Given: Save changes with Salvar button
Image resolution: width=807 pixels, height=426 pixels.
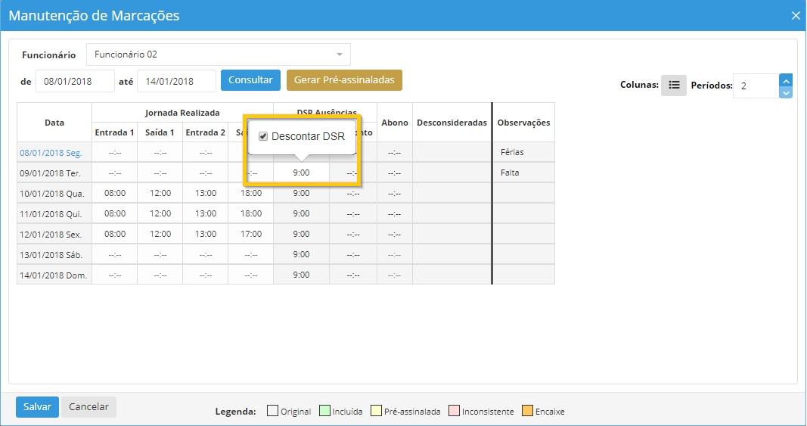Looking at the screenshot, I should [x=37, y=407].
